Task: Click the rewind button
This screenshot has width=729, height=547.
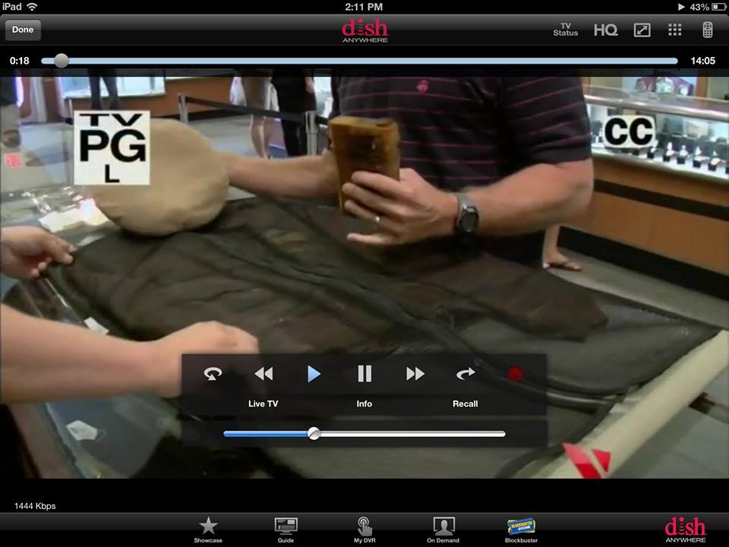Action: (x=264, y=374)
